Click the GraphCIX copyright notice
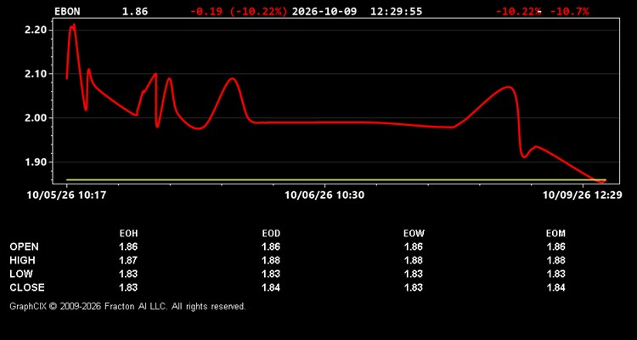The width and height of the screenshot is (637, 340). point(127,306)
